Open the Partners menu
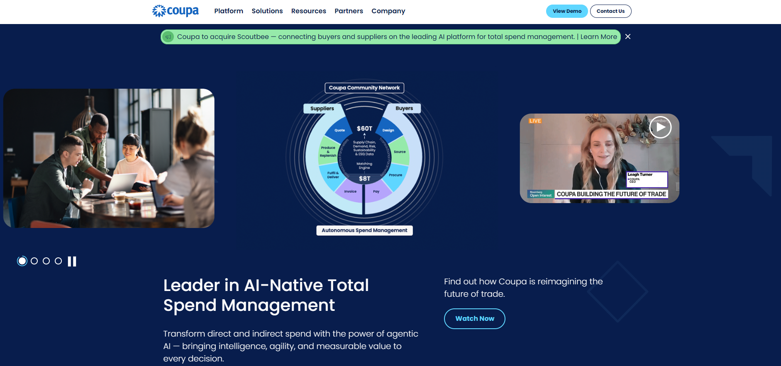The height and width of the screenshot is (366, 781). click(x=349, y=11)
